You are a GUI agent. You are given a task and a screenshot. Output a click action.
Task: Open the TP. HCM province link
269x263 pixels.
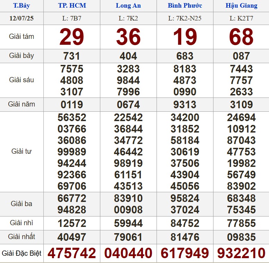[x=72, y=6]
